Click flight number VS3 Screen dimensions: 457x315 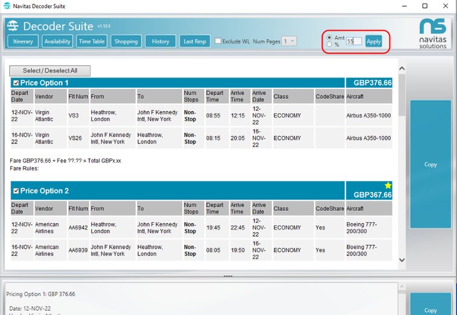pyautogui.click(x=74, y=116)
